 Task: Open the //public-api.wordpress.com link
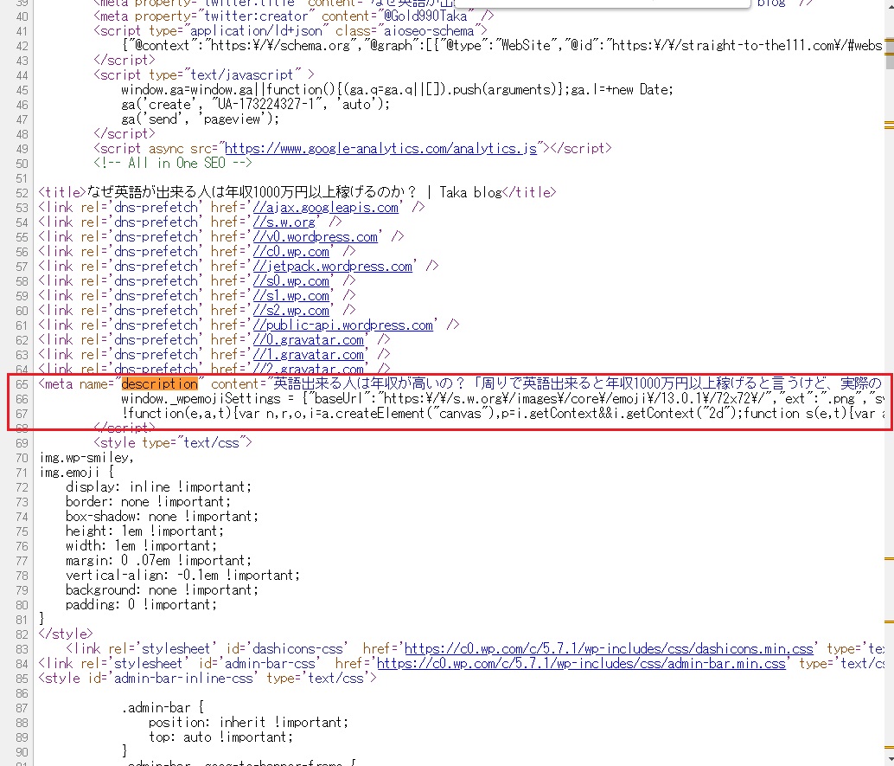tap(342, 325)
